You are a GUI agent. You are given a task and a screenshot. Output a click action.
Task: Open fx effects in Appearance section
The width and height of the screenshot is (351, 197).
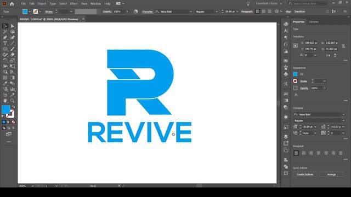pos(296,95)
